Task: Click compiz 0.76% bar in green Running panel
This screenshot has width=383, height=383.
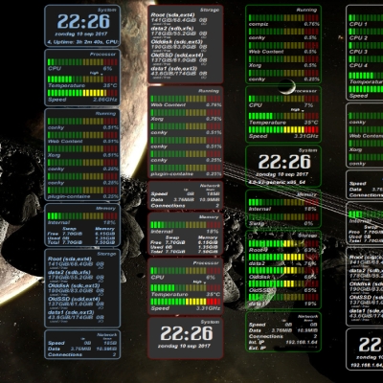Action: [283, 17]
